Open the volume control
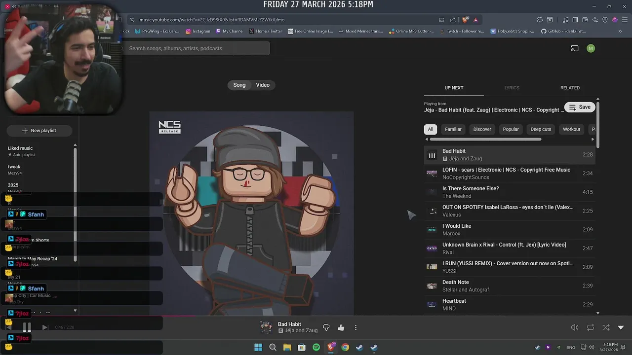 coord(575,327)
